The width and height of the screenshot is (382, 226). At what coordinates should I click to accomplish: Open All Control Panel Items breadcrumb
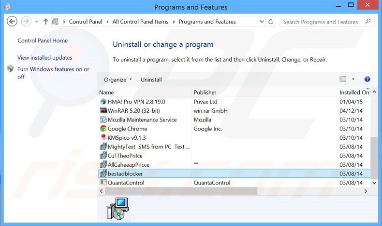[x=140, y=22]
